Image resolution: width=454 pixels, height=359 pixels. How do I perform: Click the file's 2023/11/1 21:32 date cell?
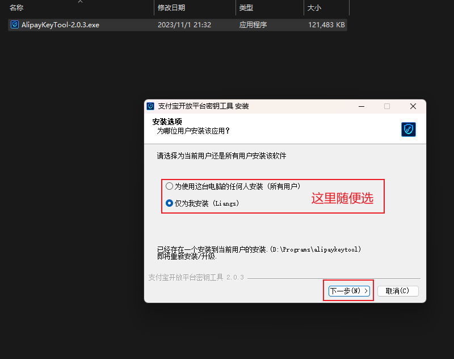pos(184,25)
